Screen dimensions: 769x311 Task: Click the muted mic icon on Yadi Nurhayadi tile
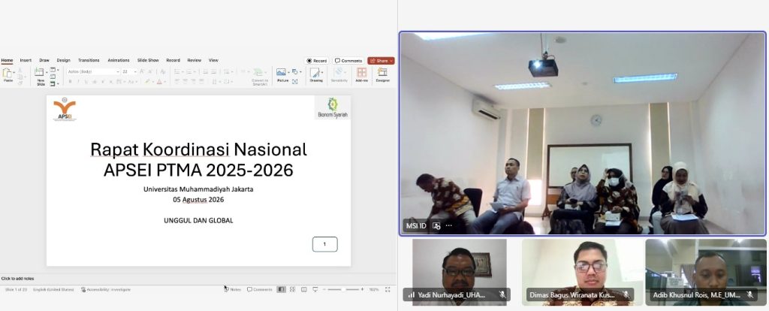(x=502, y=294)
